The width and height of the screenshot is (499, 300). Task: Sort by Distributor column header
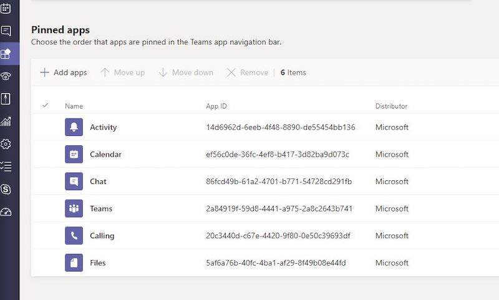391,106
